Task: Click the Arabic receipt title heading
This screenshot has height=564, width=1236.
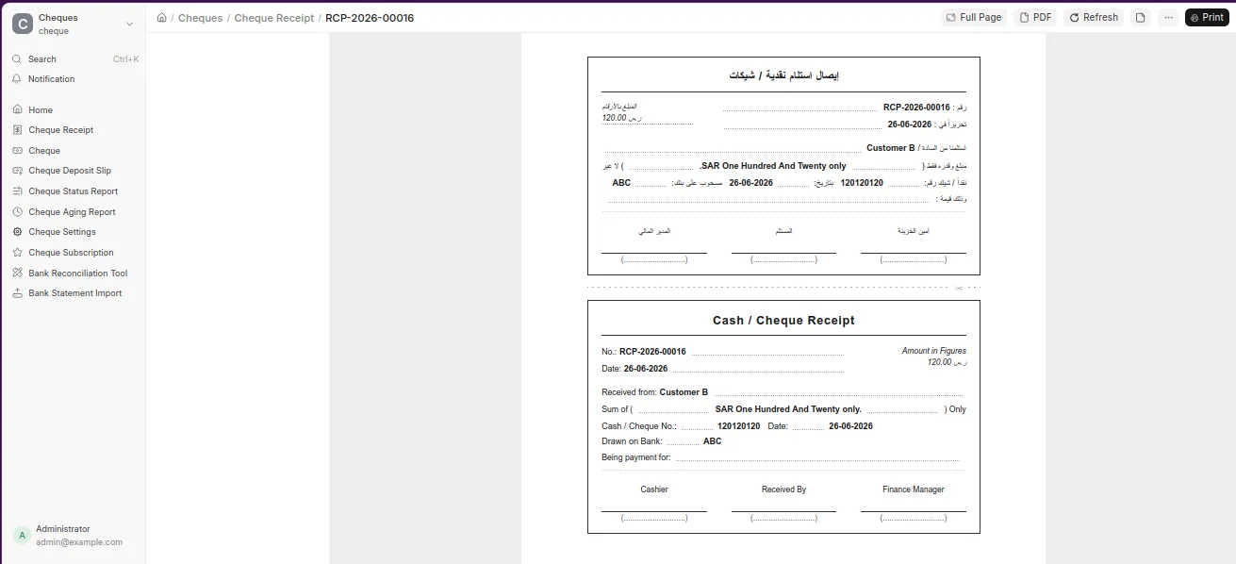Action: pos(783,75)
